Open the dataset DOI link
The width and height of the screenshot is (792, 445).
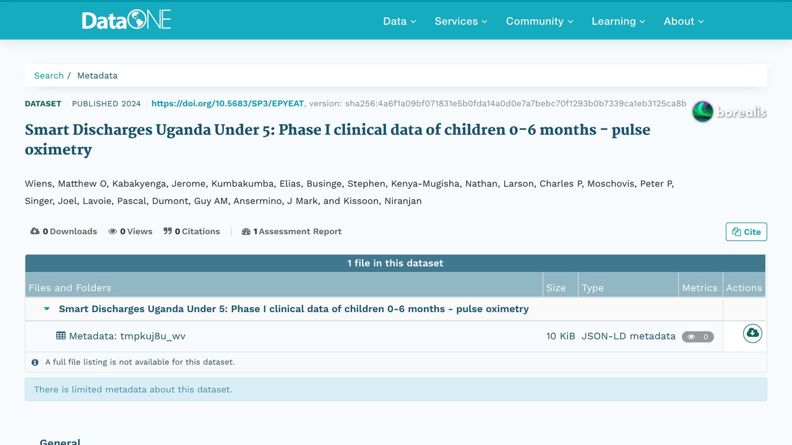click(x=228, y=103)
